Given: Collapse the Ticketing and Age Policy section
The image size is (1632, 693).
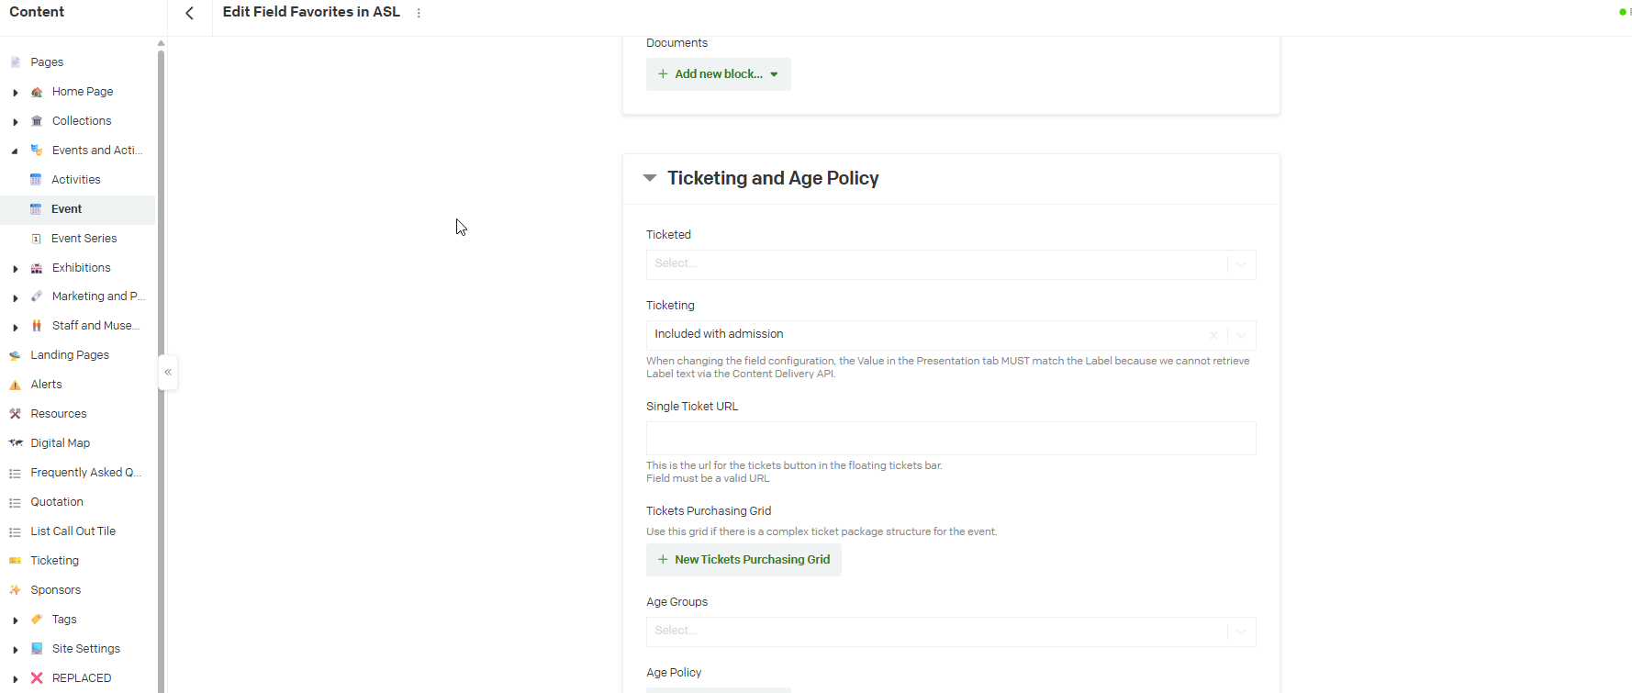Looking at the screenshot, I should click(x=650, y=178).
